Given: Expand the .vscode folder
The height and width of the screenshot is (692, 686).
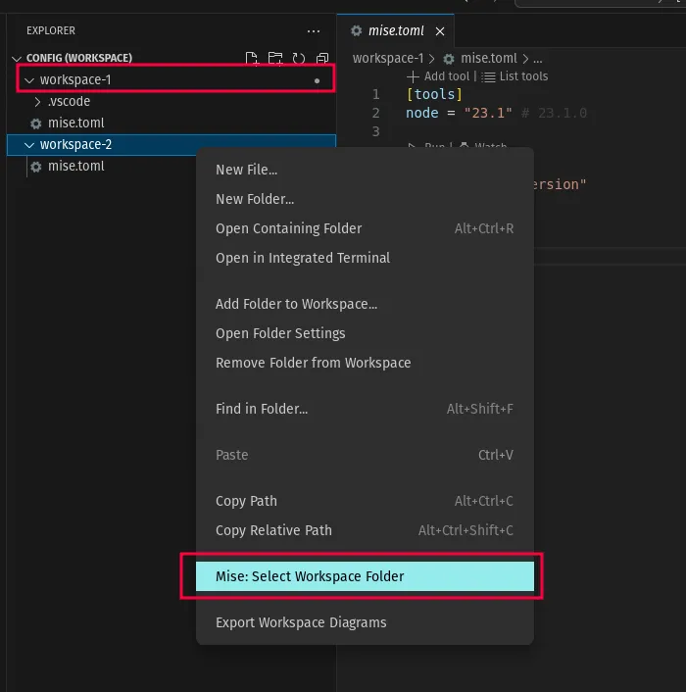Looking at the screenshot, I should (38, 102).
